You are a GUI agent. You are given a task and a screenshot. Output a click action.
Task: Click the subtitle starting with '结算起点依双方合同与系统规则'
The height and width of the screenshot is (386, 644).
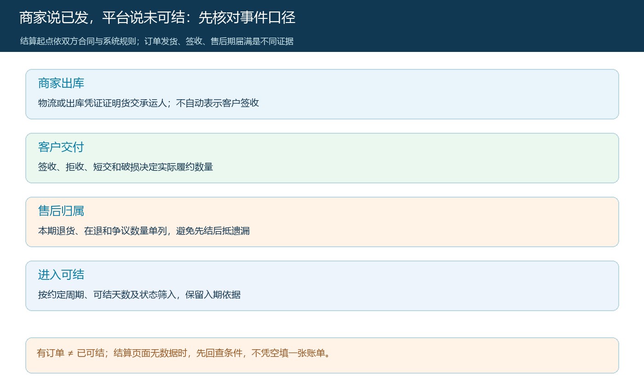pyautogui.click(x=157, y=41)
